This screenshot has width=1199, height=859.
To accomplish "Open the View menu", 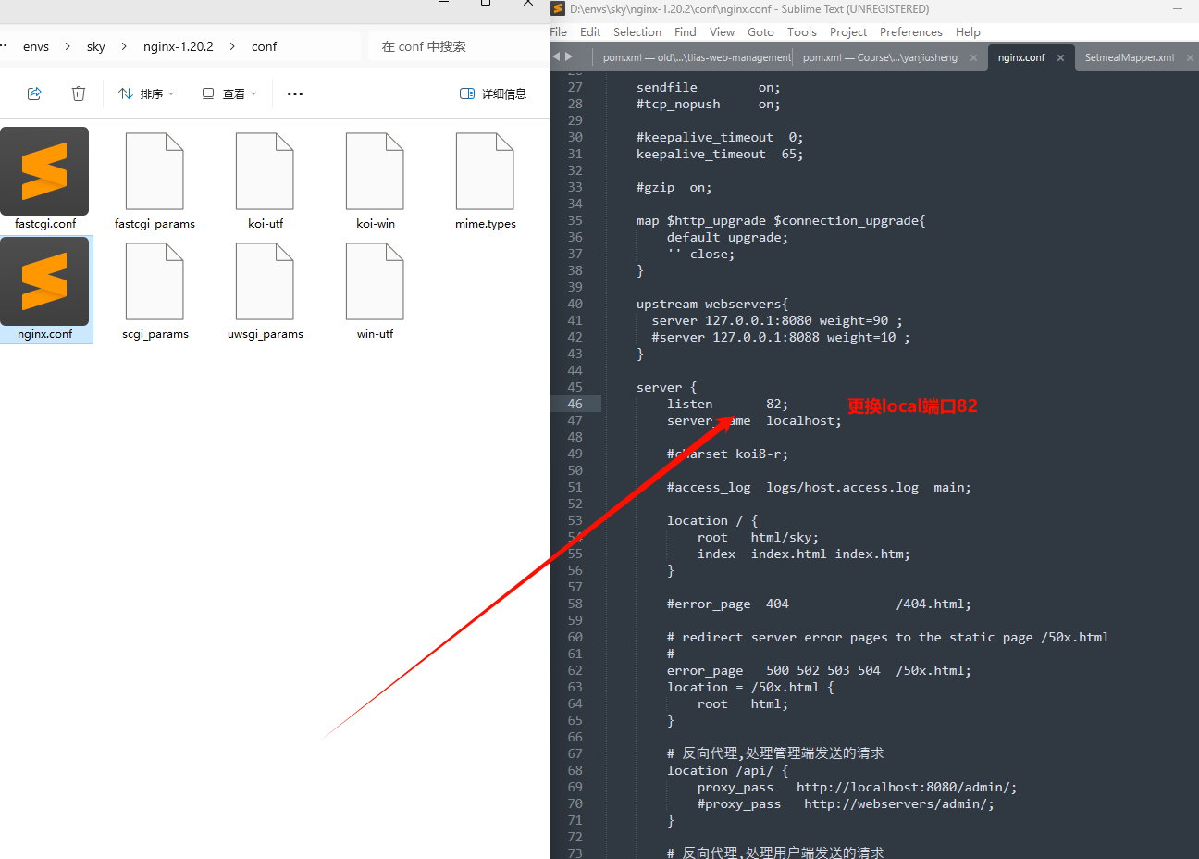I will pyautogui.click(x=723, y=31).
